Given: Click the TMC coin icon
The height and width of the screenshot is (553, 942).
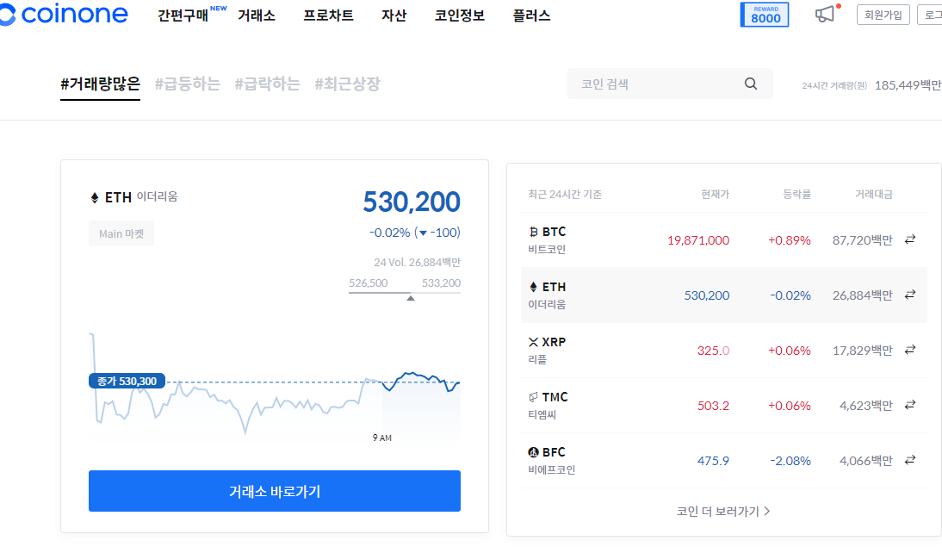Looking at the screenshot, I should 533,397.
